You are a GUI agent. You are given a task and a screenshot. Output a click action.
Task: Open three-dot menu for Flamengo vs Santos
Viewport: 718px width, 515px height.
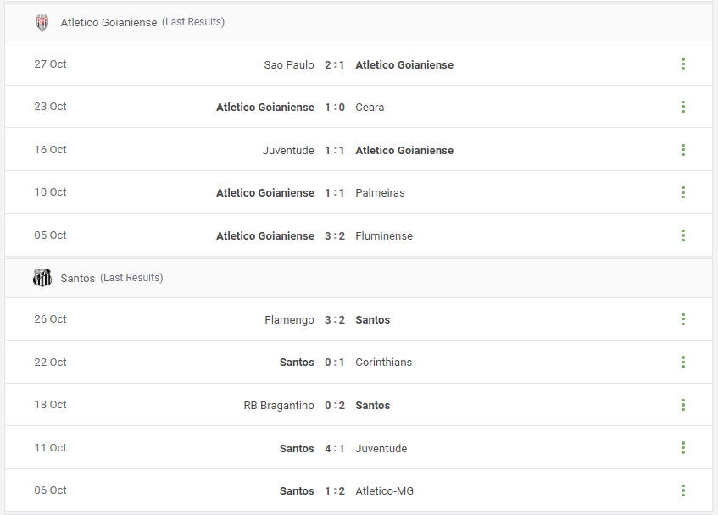[x=682, y=319]
